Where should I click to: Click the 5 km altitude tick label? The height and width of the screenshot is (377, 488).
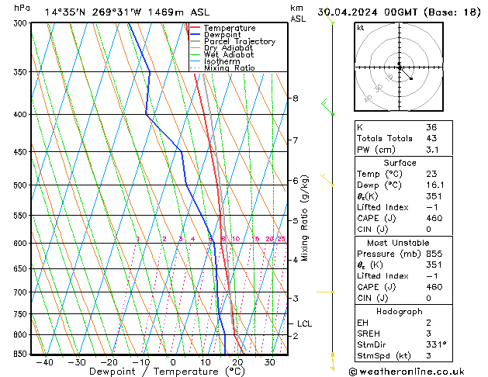tap(296, 220)
